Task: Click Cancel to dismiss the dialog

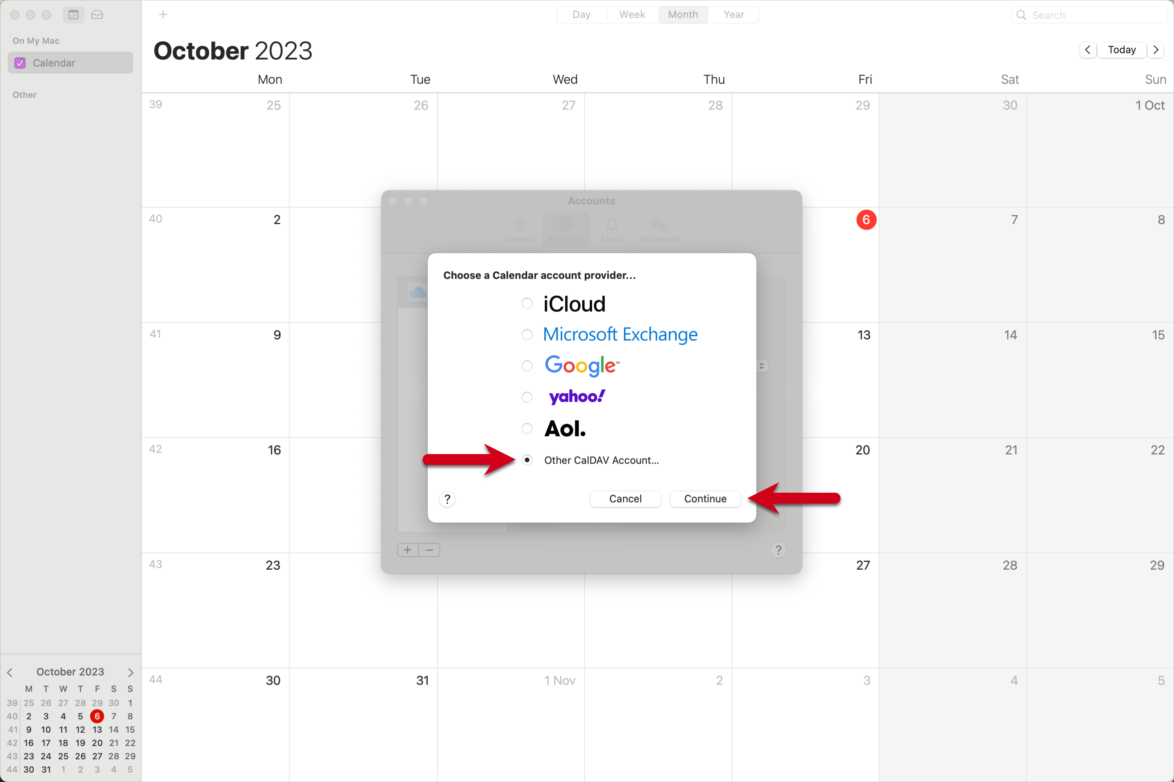Action: [x=625, y=499]
